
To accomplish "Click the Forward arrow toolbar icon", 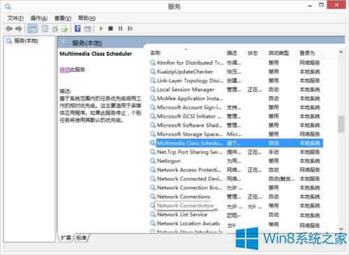I will (x=19, y=29).
